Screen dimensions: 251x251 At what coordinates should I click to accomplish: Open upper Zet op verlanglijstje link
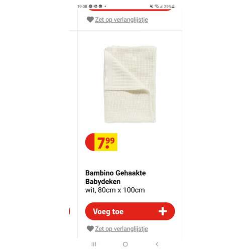121,20
